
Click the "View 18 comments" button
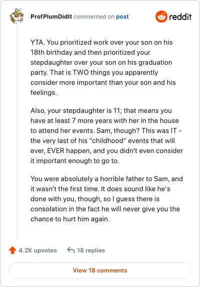click(x=100, y=270)
